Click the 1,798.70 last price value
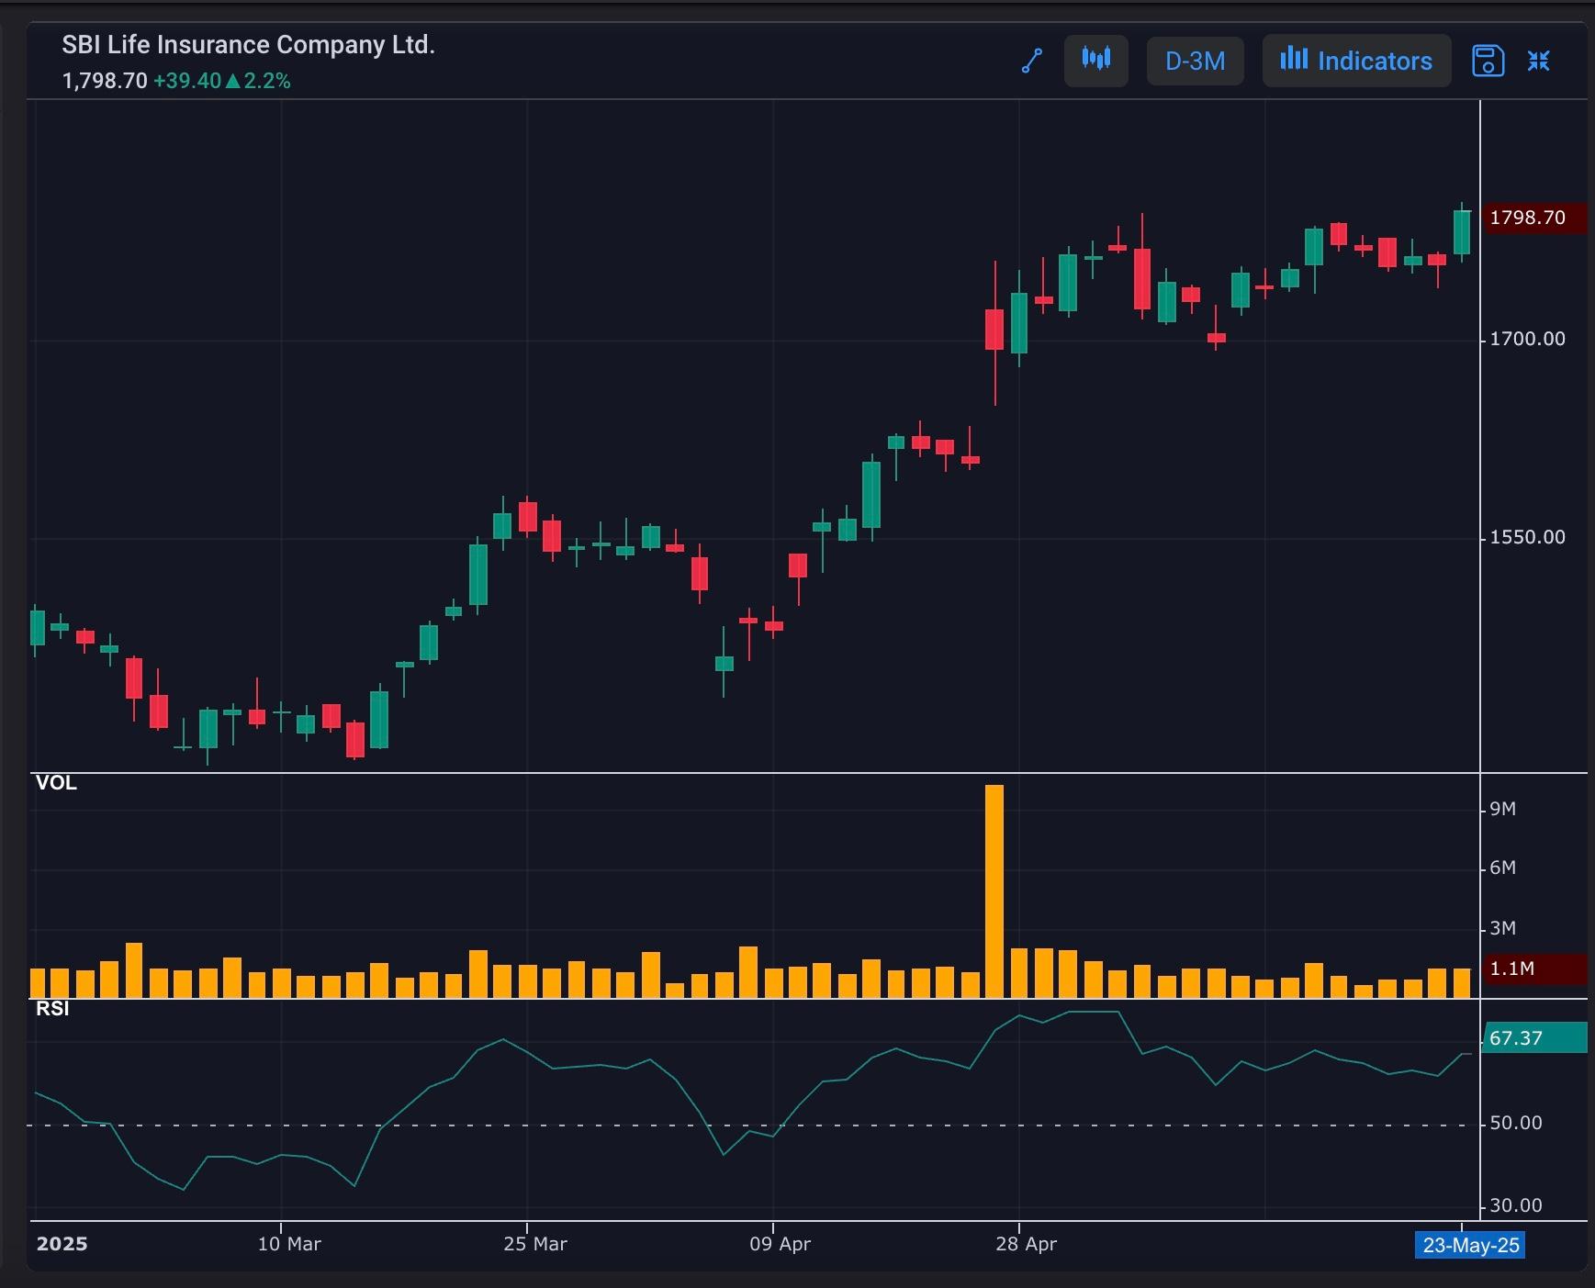The width and height of the screenshot is (1595, 1288). [105, 81]
